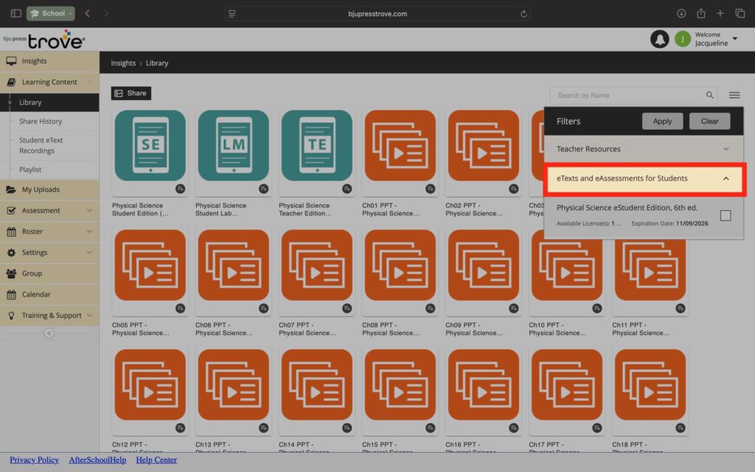
Task: Open Calendar in the sidebar
Action: click(x=49, y=294)
